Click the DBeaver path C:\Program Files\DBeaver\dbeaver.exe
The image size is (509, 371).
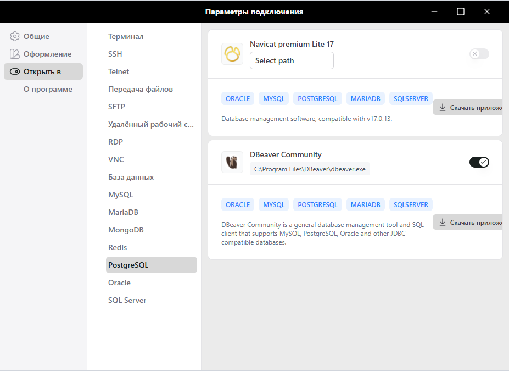(310, 169)
